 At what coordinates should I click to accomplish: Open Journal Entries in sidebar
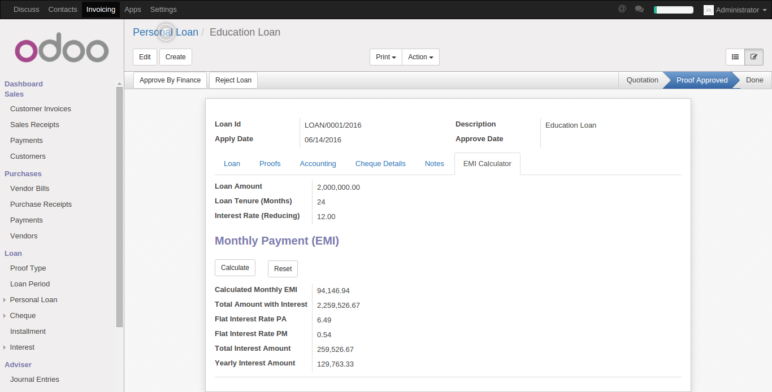(x=34, y=380)
